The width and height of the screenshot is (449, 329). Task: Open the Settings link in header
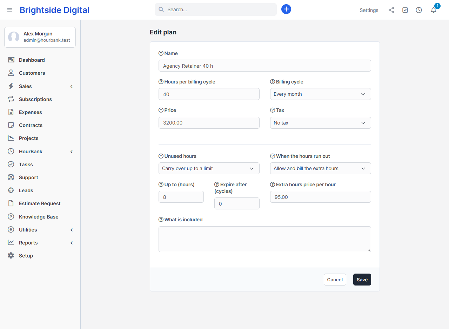[369, 10]
